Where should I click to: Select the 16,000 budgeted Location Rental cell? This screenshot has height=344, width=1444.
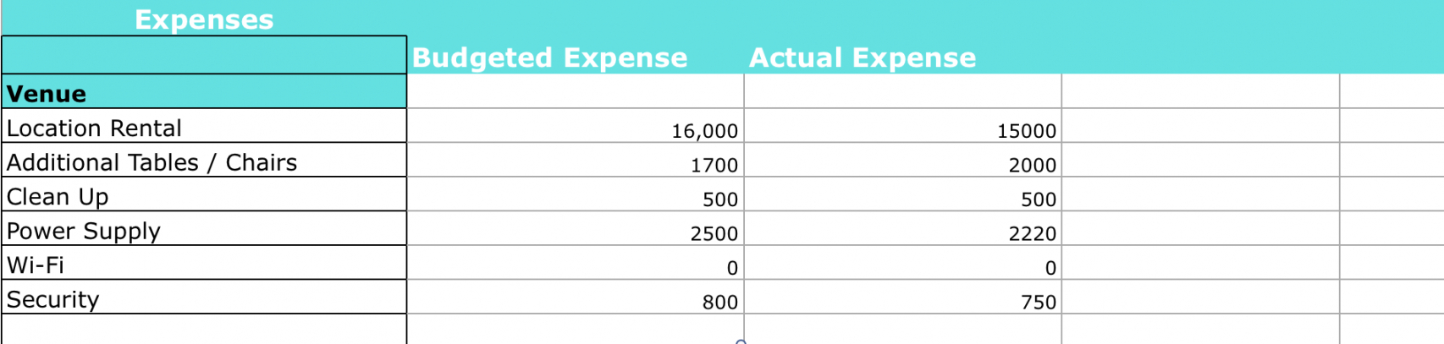pos(576,127)
